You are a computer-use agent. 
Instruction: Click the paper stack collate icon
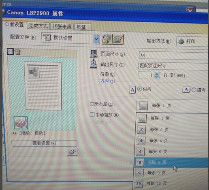(x=21, y=123)
